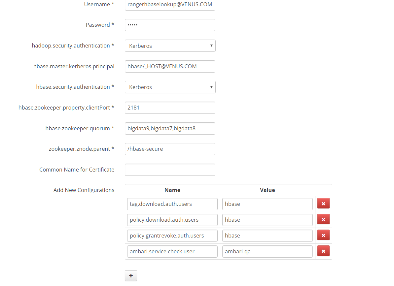
Task: Open the hadoop.security.authentication dropdown
Action: pyautogui.click(x=170, y=46)
